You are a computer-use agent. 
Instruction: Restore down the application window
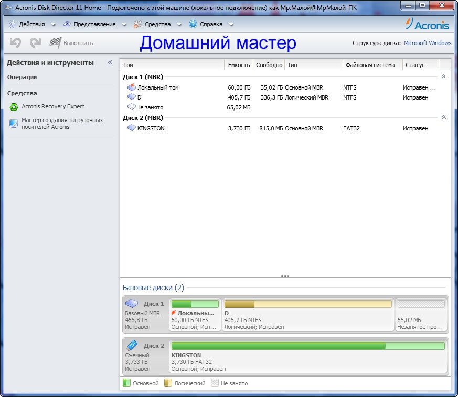pyautogui.click(x=422, y=5)
